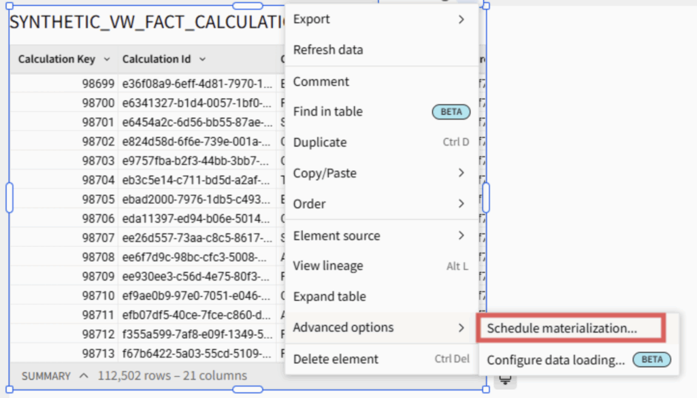Open the Export submenu
The width and height of the screenshot is (697, 398).
pos(379,19)
